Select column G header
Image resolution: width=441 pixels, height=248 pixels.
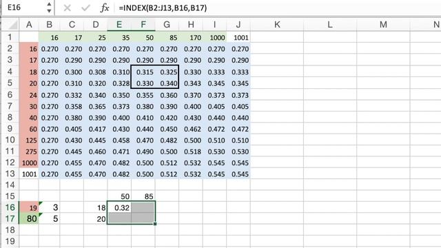coord(167,25)
